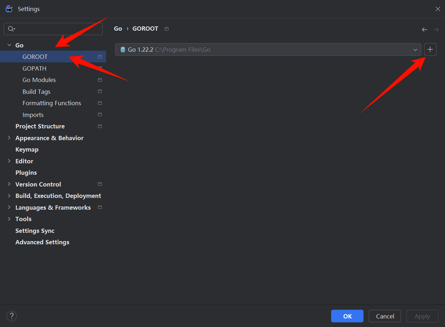
Task: Click the project icon on Formatting Functions row
Action: tap(100, 103)
